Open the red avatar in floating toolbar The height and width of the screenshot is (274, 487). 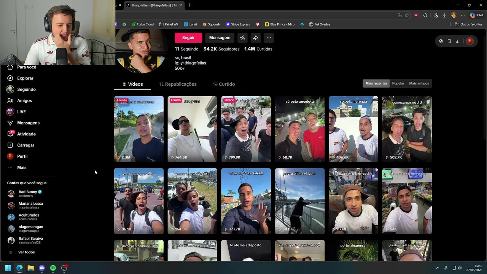point(469,41)
